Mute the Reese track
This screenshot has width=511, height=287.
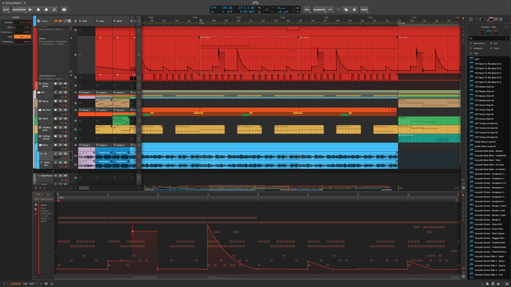[66, 101]
